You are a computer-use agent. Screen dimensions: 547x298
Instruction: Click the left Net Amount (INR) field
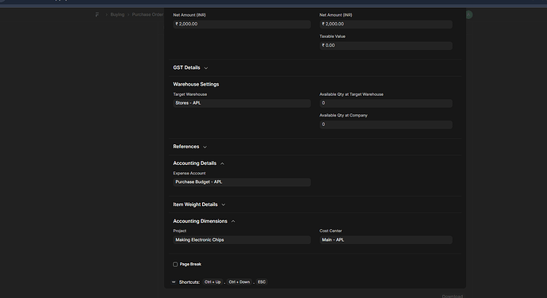(242, 24)
